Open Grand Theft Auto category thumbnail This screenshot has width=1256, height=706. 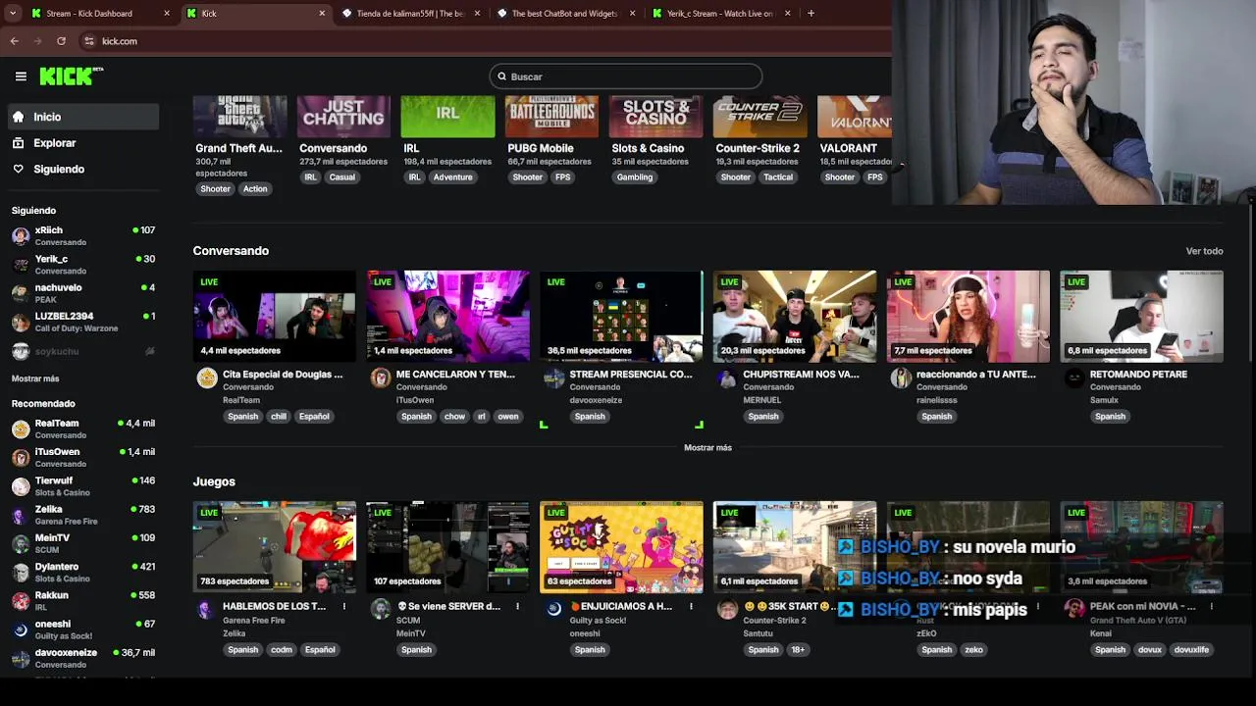(x=239, y=117)
